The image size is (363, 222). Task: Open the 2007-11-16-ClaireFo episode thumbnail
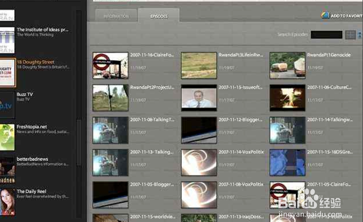click(110, 66)
